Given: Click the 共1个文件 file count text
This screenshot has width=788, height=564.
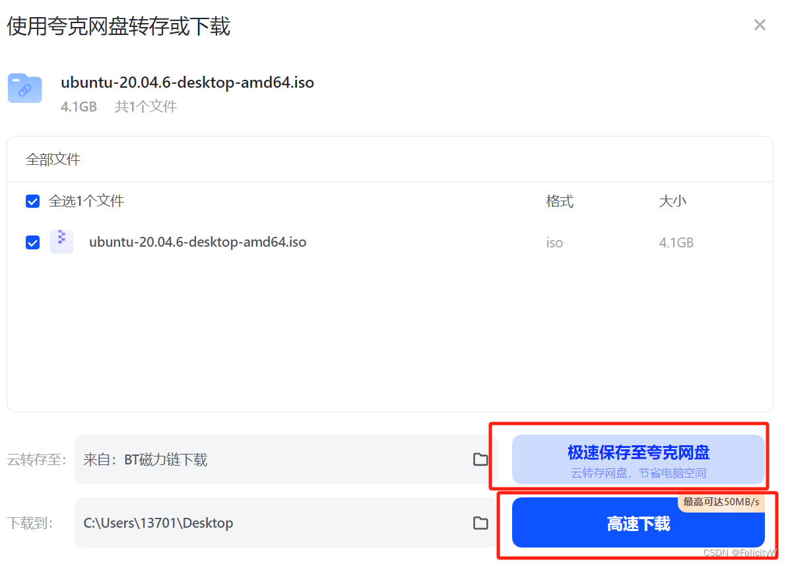Looking at the screenshot, I should click(146, 106).
